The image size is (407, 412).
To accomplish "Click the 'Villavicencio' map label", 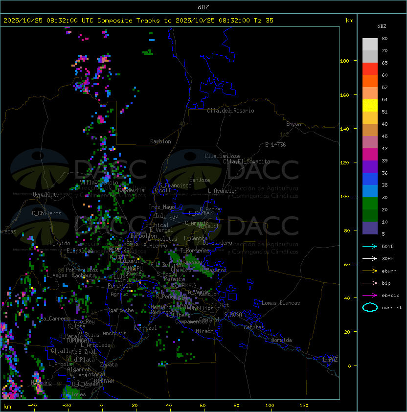I will pyautogui.click(x=99, y=183).
